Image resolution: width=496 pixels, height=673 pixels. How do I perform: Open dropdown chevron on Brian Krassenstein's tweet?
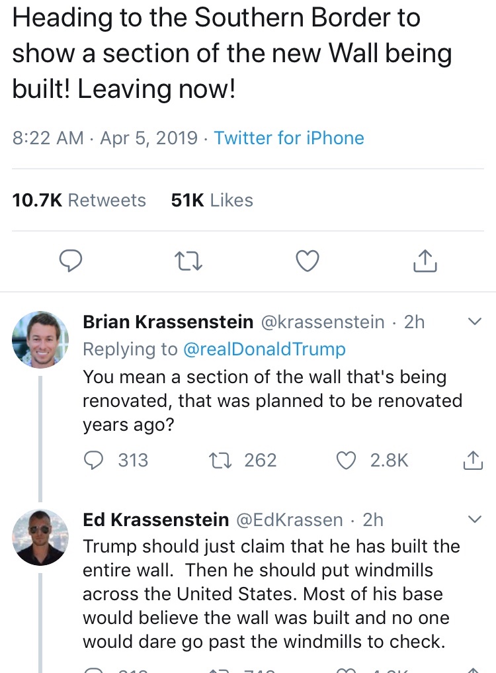474,322
